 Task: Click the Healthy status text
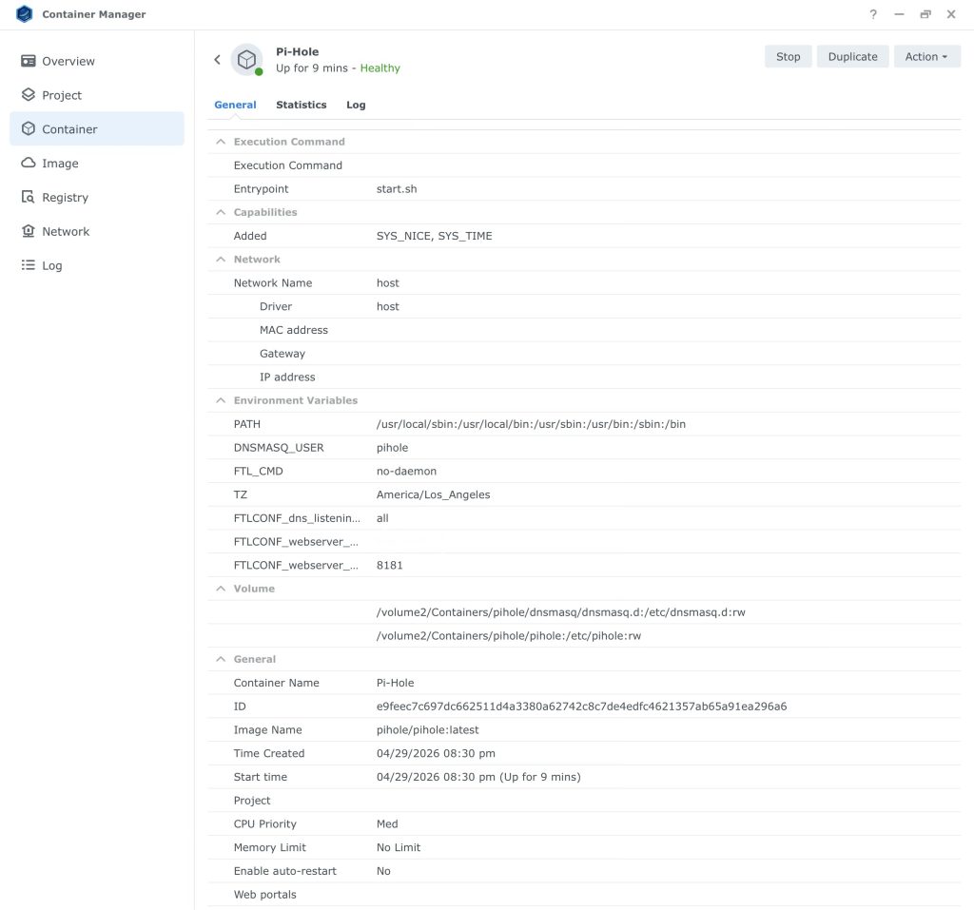click(380, 68)
